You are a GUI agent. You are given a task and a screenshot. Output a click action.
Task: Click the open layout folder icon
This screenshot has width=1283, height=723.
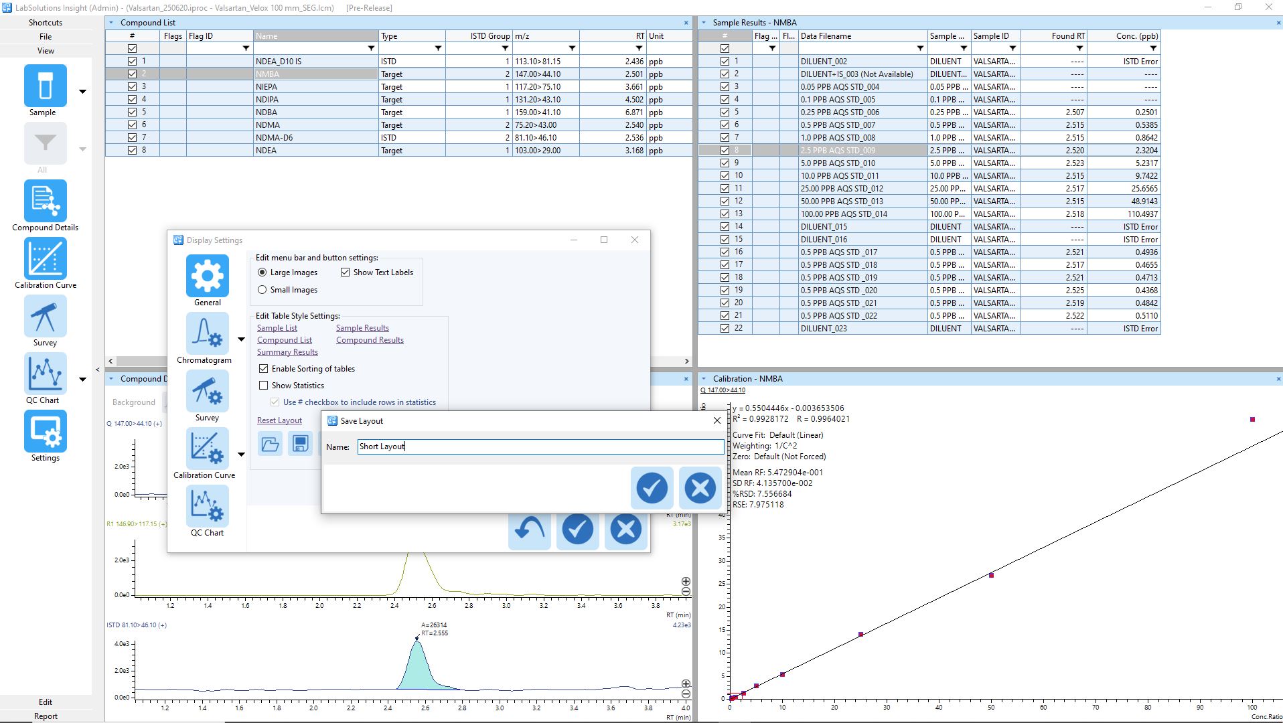click(x=270, y=444)
